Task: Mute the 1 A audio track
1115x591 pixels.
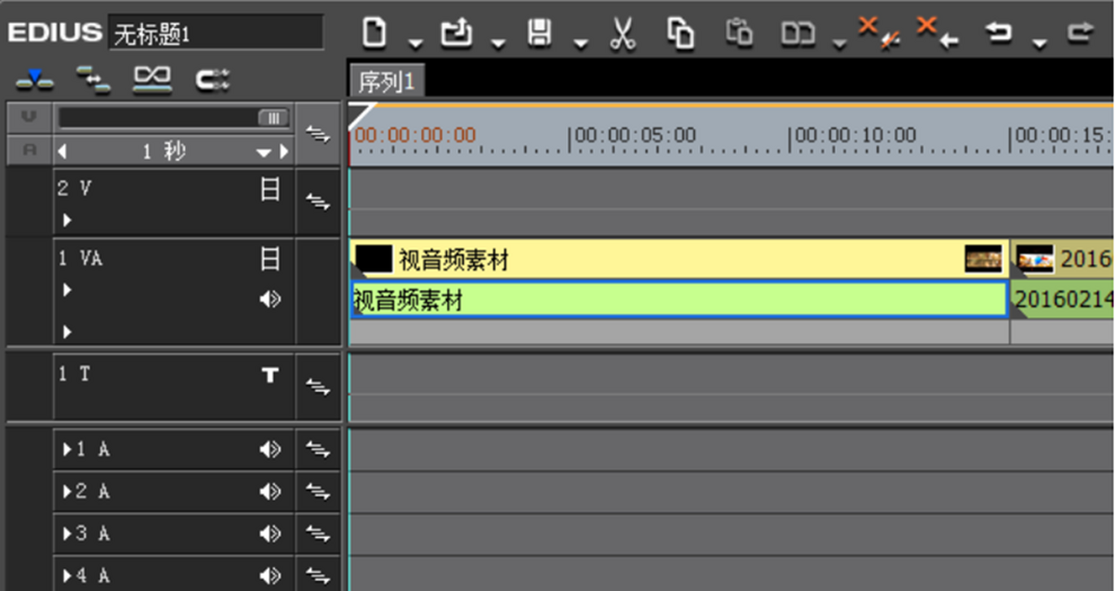Action: coord(269,450)
